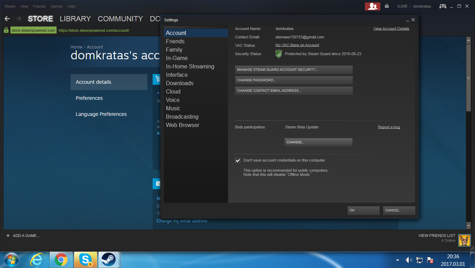This screenshot has height=268, width=475.
Task: Show hidden system tray icons arrow
Action: click(397, 260)
